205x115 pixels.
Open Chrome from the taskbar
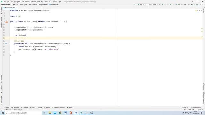(60, 113)
